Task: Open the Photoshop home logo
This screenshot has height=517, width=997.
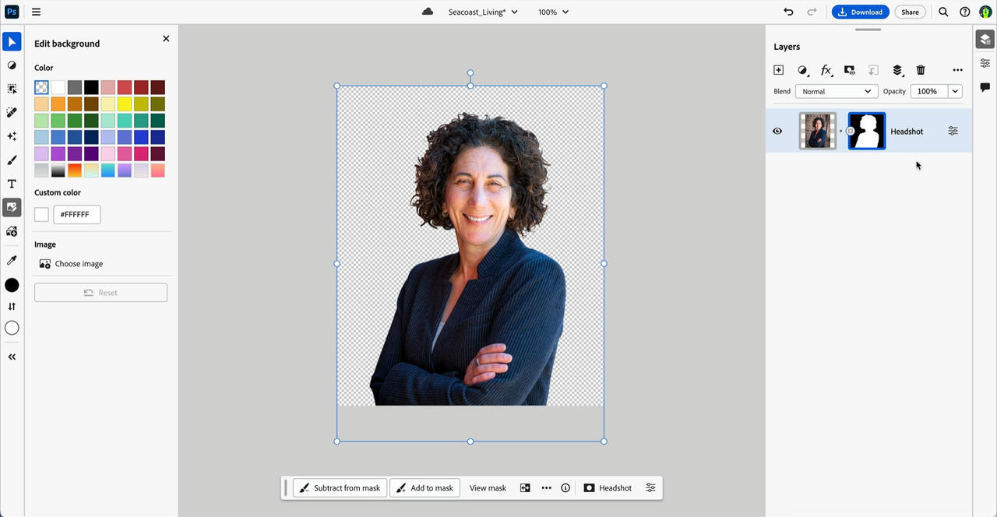Action: (x=12, y=12)
